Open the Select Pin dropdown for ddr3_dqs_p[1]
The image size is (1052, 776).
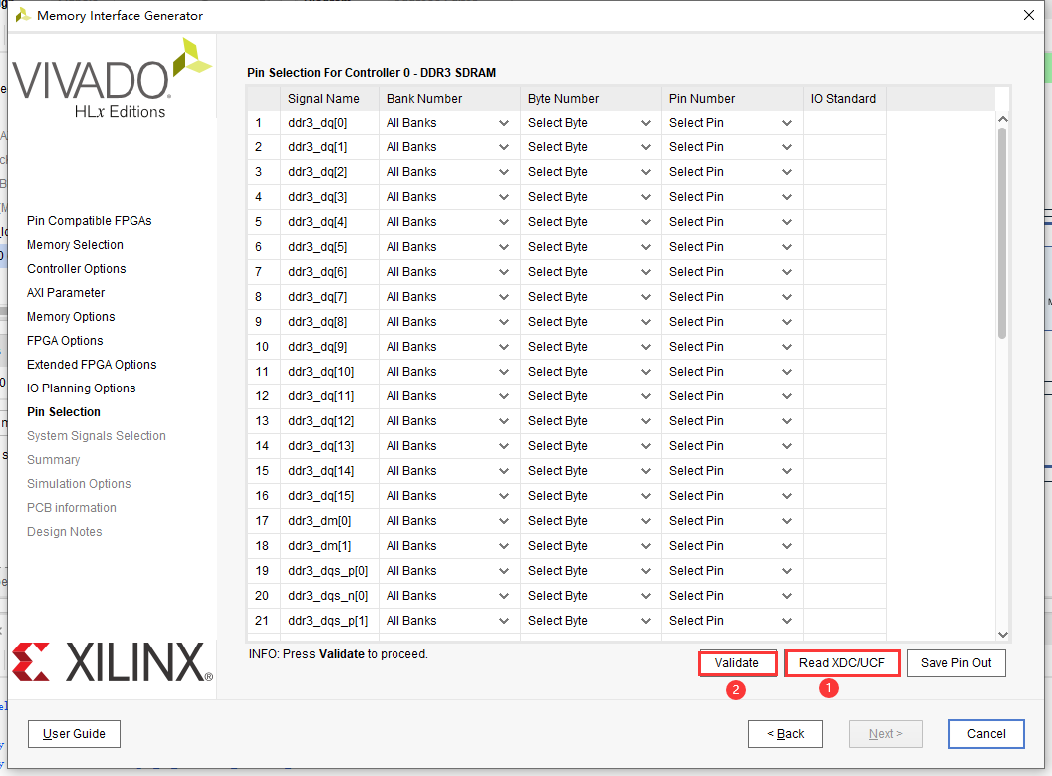pyautogui.click(x=786, y=620)
